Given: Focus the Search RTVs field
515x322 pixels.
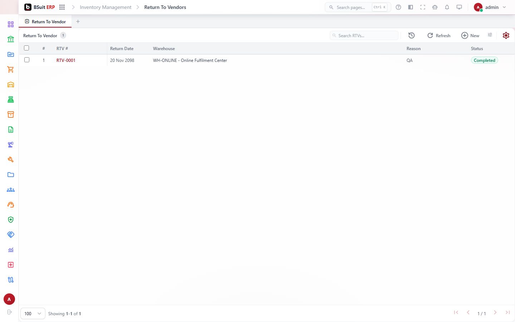Looking at the screenshot, I should pos(364,35).
